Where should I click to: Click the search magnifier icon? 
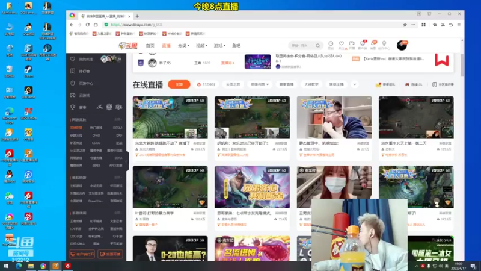click(318, 46)
